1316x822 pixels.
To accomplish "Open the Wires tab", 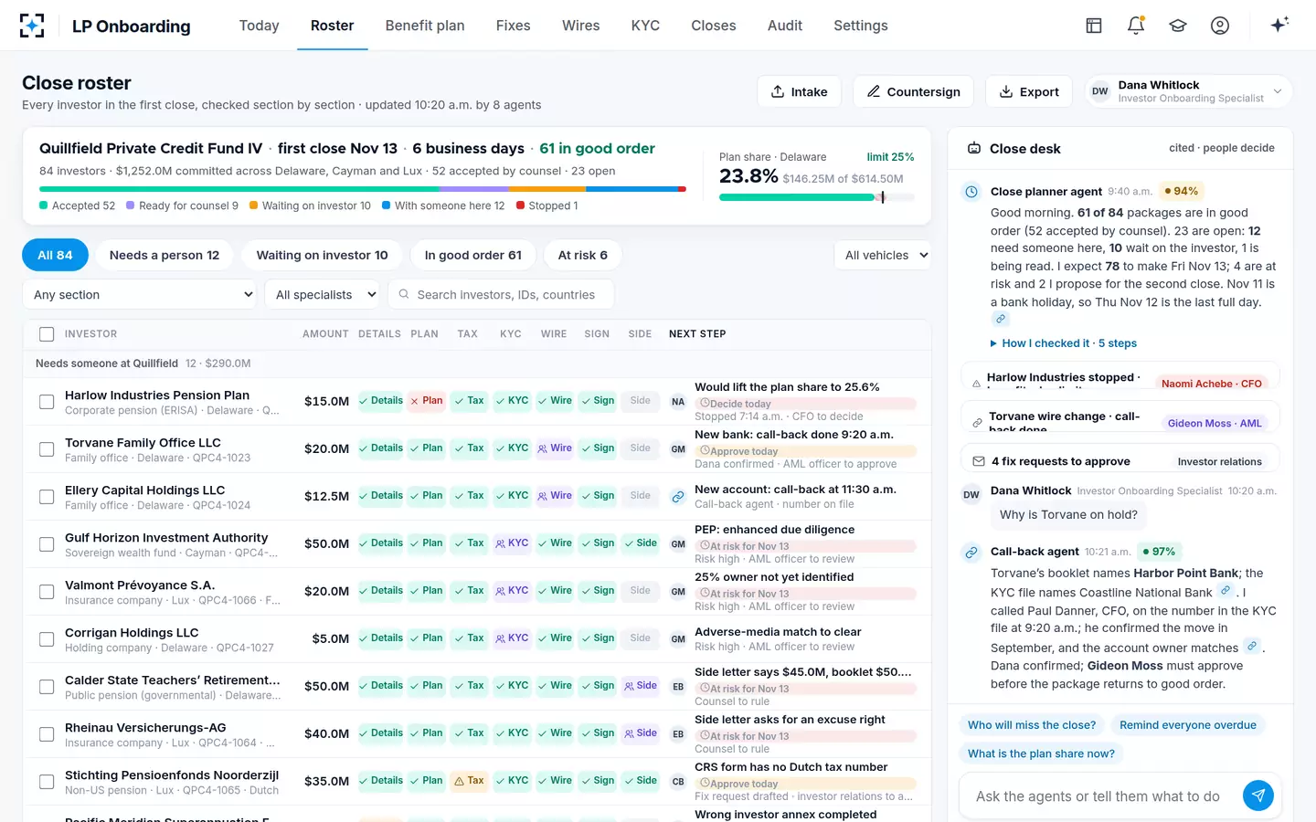I will [580, 26].
